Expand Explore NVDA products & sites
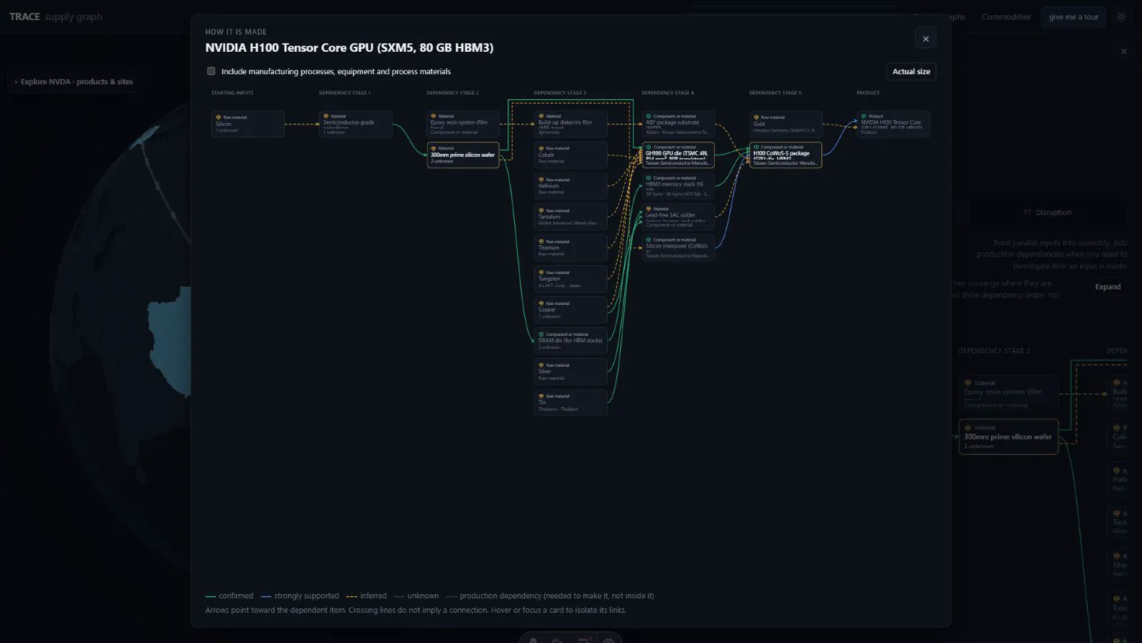This screenshot has width=1142, height=643. [x=73, y=82]
